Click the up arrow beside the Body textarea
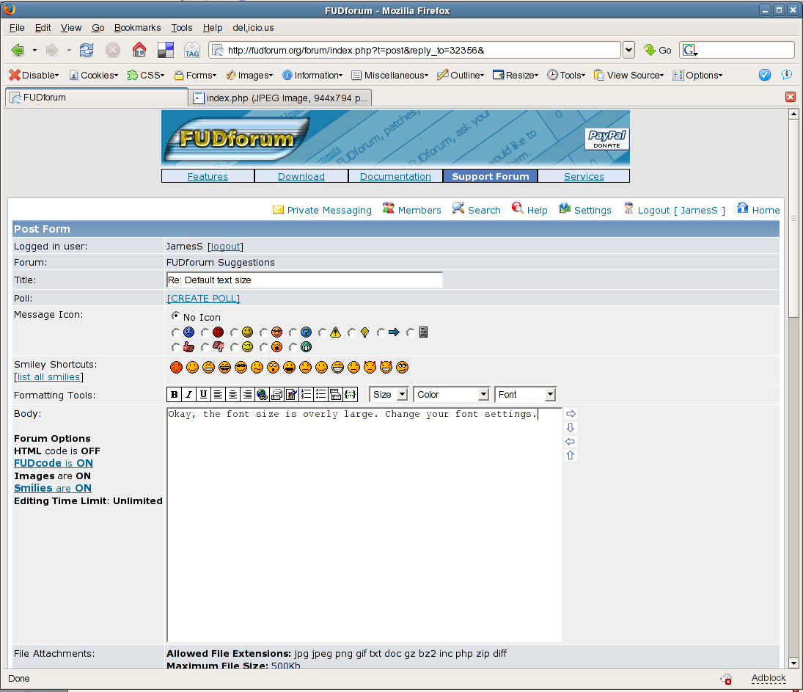803x692 pixels. [571, 455]
